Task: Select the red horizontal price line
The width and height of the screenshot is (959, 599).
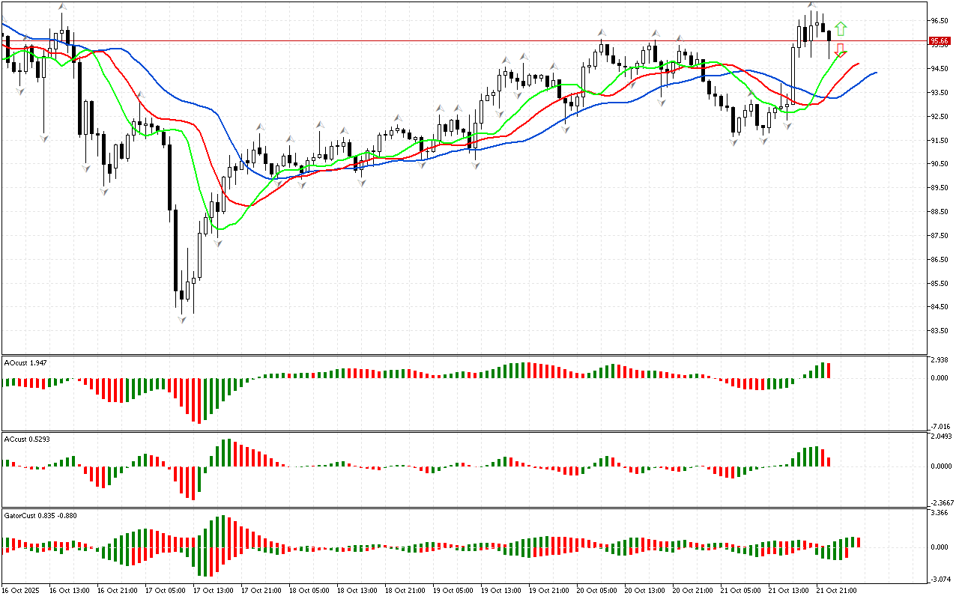Action: (x=450, y=41)
